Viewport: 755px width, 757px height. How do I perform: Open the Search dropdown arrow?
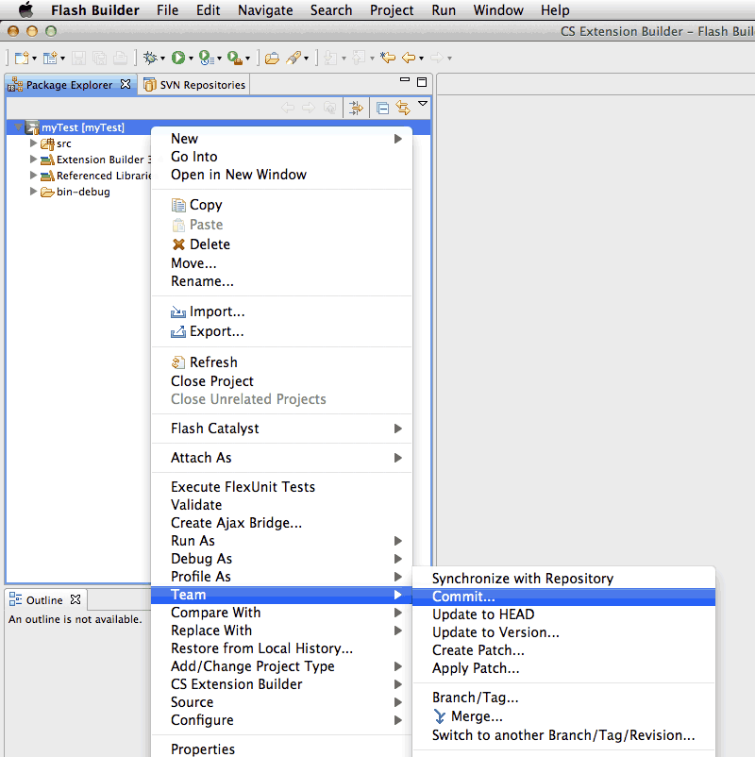click(x=306, y=59)
